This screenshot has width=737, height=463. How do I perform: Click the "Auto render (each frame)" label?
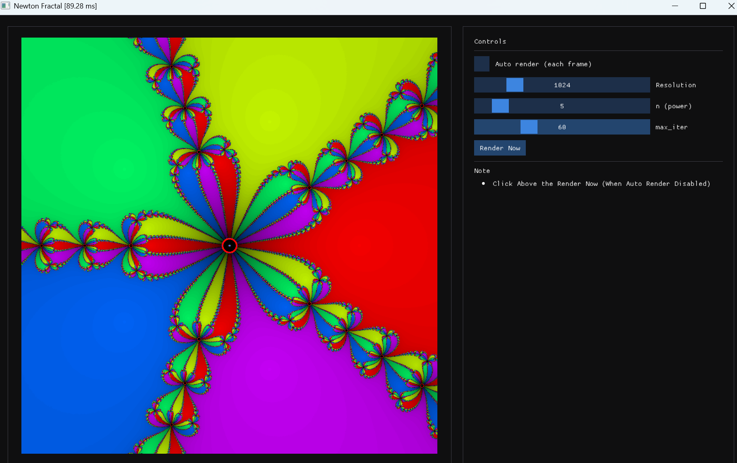click(x=543, y=64)
